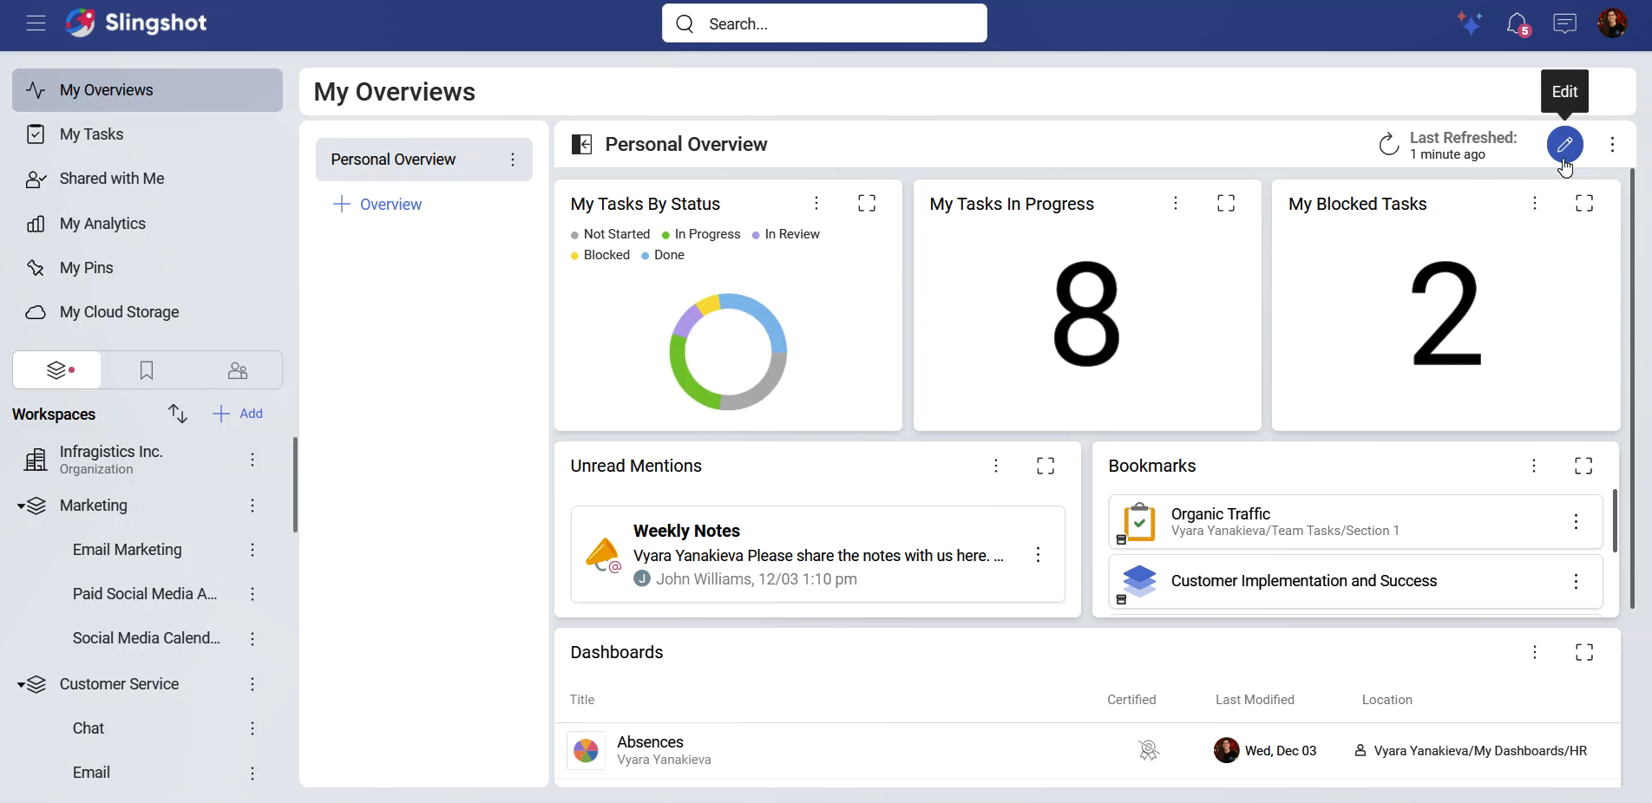
Task: Open the hamburger main menu
Action: 36,23
